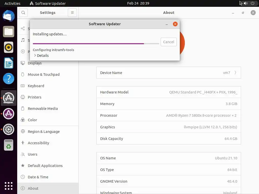Click the Sound music note icon
Image resolution: width=259 pixels, height=194 pixels.
[x=23, y=40]
